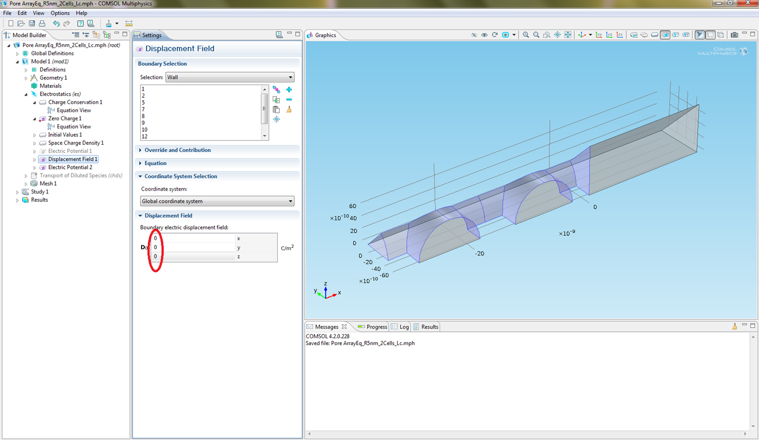
Task: Click the plus icon to add to selection
Action: click(289, 90)
